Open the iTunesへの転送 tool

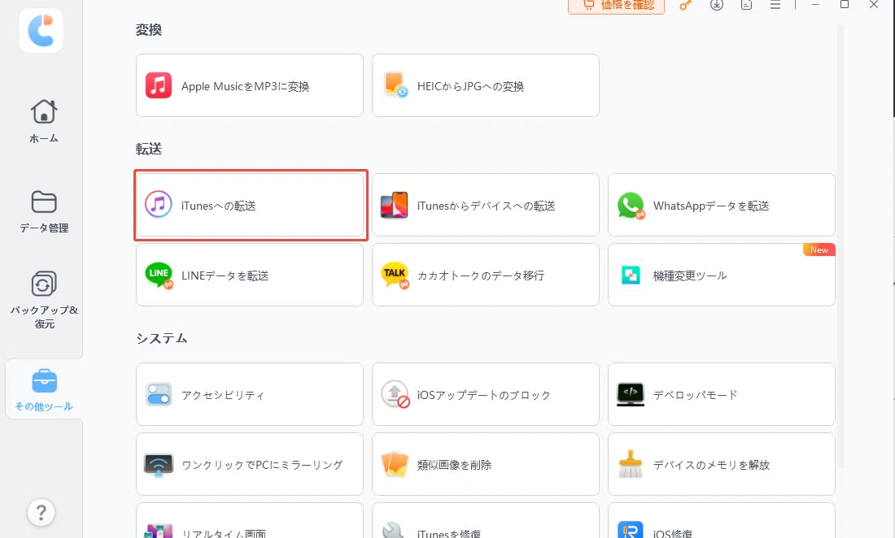[250, 205]
